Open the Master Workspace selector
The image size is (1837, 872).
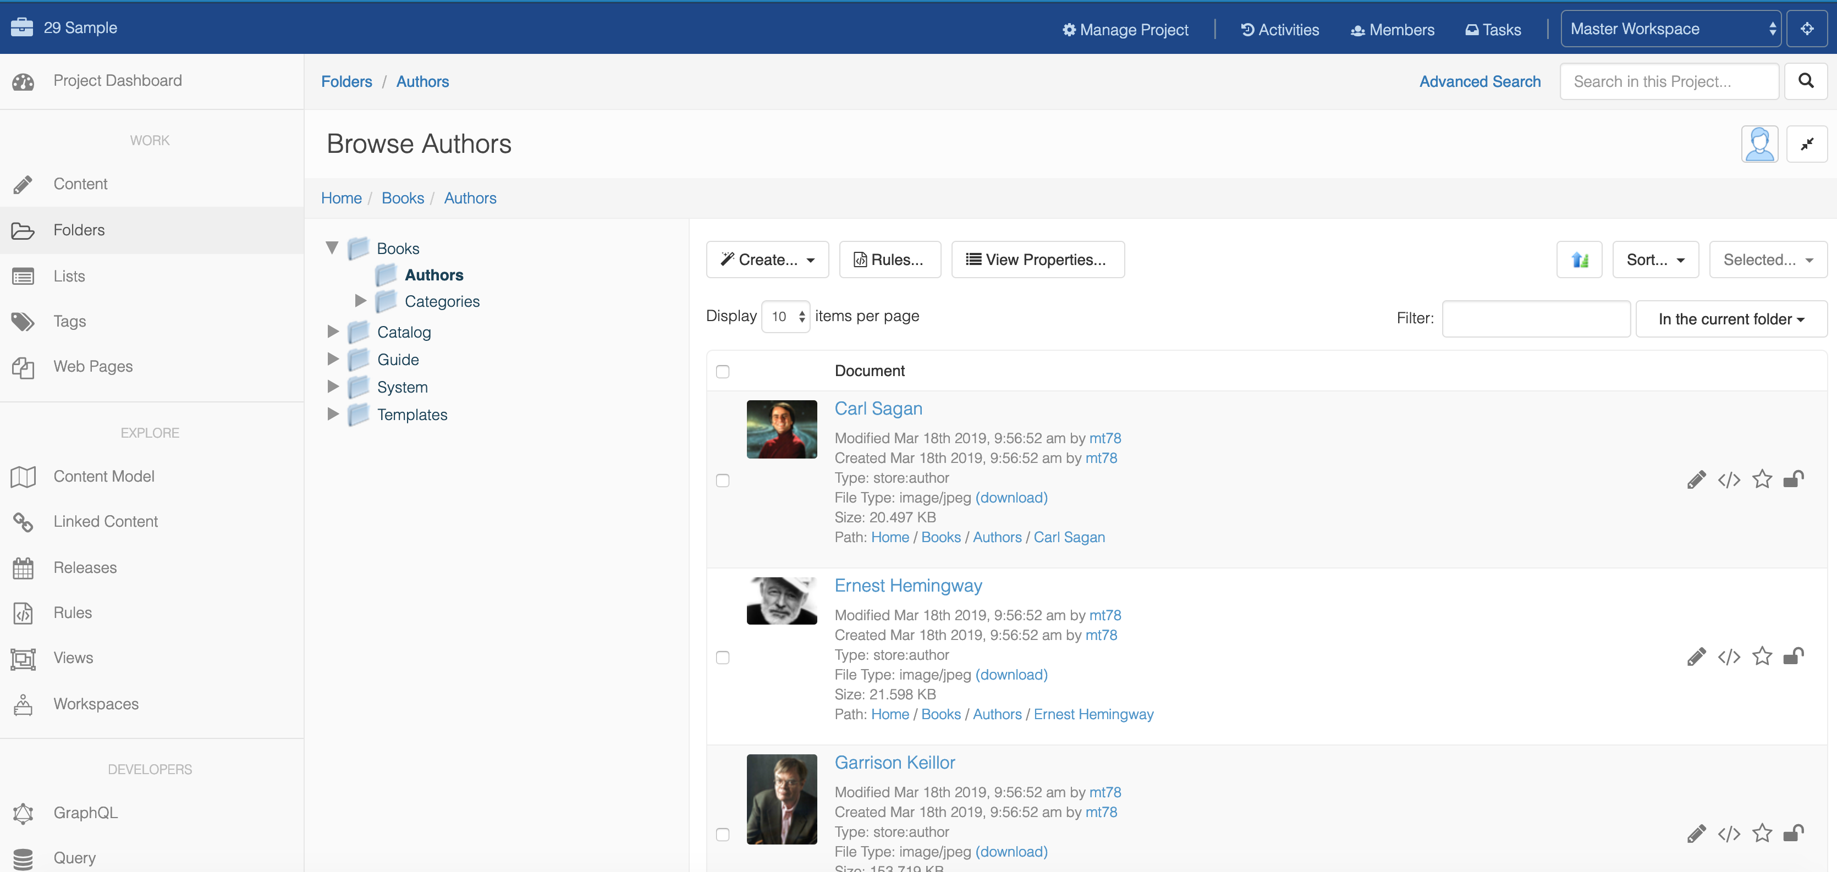(x=1671, y=29)
